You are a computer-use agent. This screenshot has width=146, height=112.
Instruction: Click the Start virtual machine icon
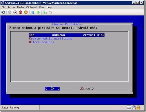[10, 12]
